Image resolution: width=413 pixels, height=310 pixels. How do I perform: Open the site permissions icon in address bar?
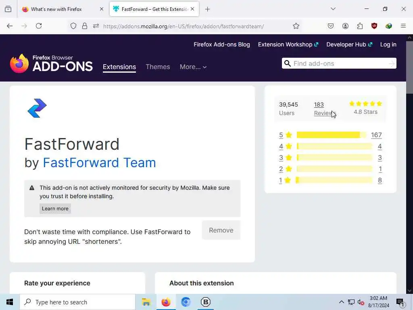point(96,26)
